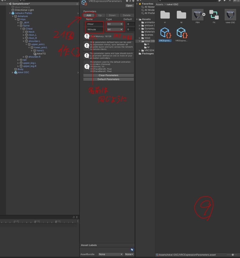Open the Inspector preset selector icon
240x258 pixels.
(130, 1)
